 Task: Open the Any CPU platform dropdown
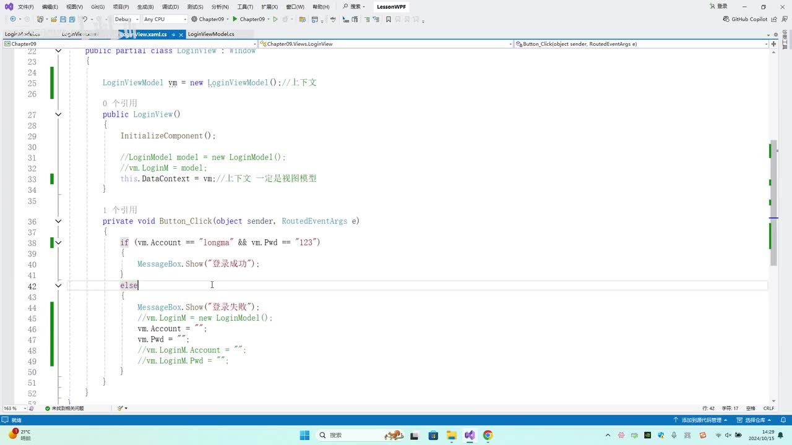(165, 19)
